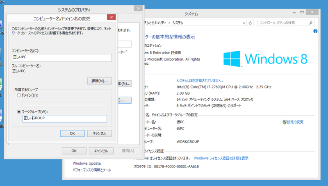Minimize the システム window
The width and height of the screenshot is (328, 186).
click(294, 12)
